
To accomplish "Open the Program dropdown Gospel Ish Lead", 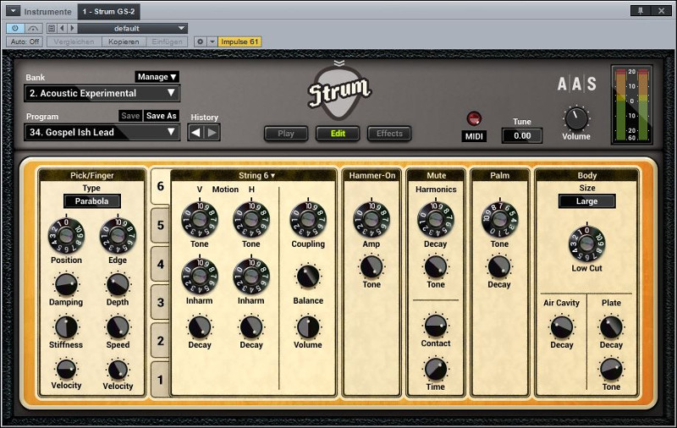I will click(x=102, y=132).
